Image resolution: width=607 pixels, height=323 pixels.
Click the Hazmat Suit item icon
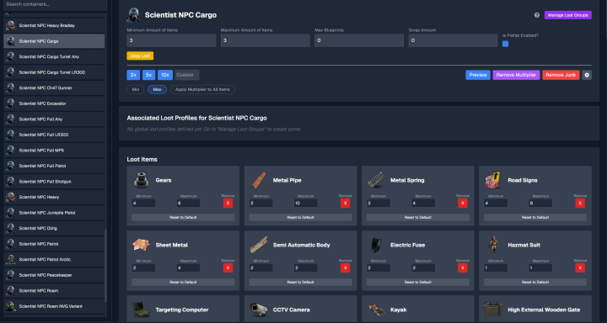click(x=493, y=245)
